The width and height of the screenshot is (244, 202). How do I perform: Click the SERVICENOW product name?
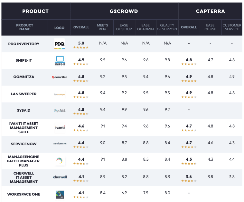click(23, 144)
